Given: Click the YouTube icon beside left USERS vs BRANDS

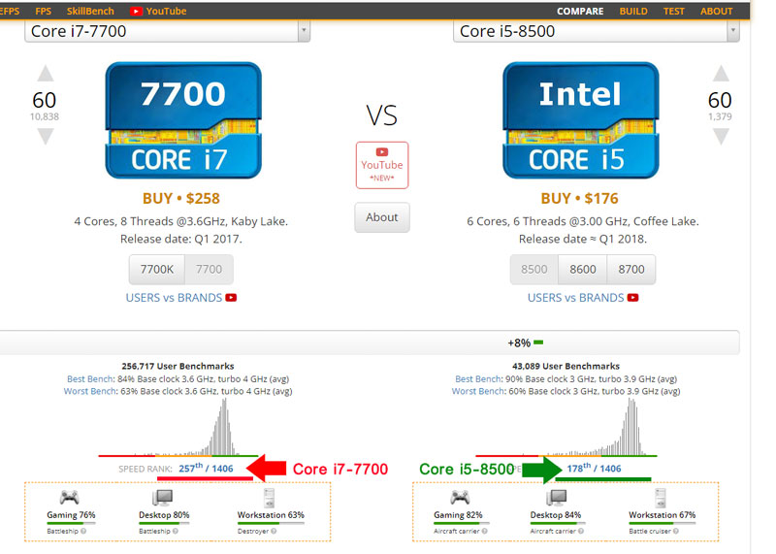Looking at the screenshot, I should point(231,298).
